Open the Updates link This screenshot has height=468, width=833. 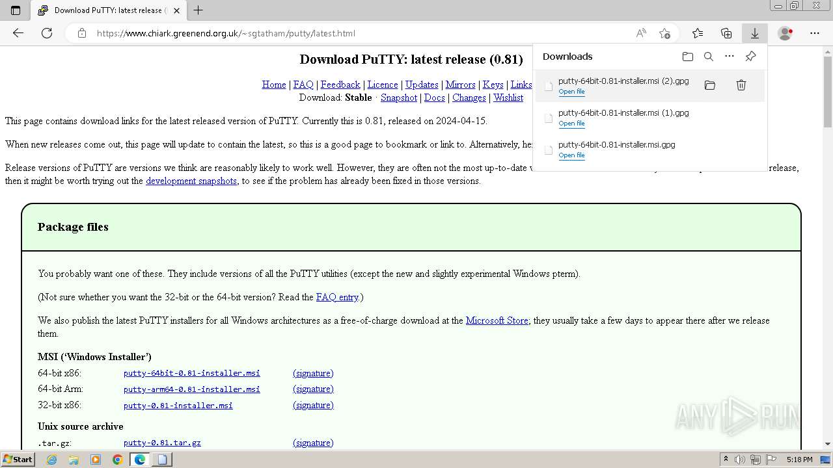(422, 84)
